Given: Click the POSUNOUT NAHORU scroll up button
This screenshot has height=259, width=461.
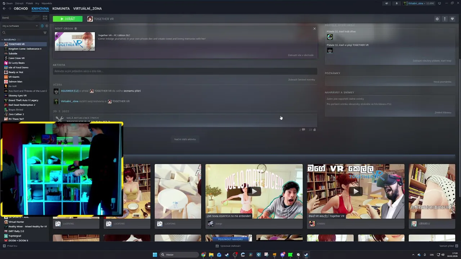Looking at the screenshot, I should pos(230,239).
